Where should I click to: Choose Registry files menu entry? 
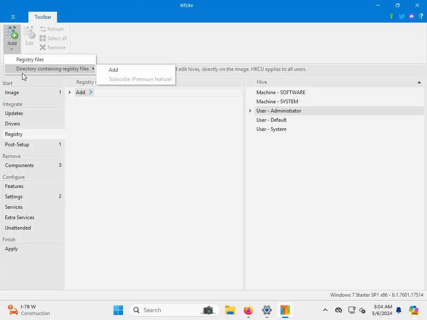click(50, 59)
